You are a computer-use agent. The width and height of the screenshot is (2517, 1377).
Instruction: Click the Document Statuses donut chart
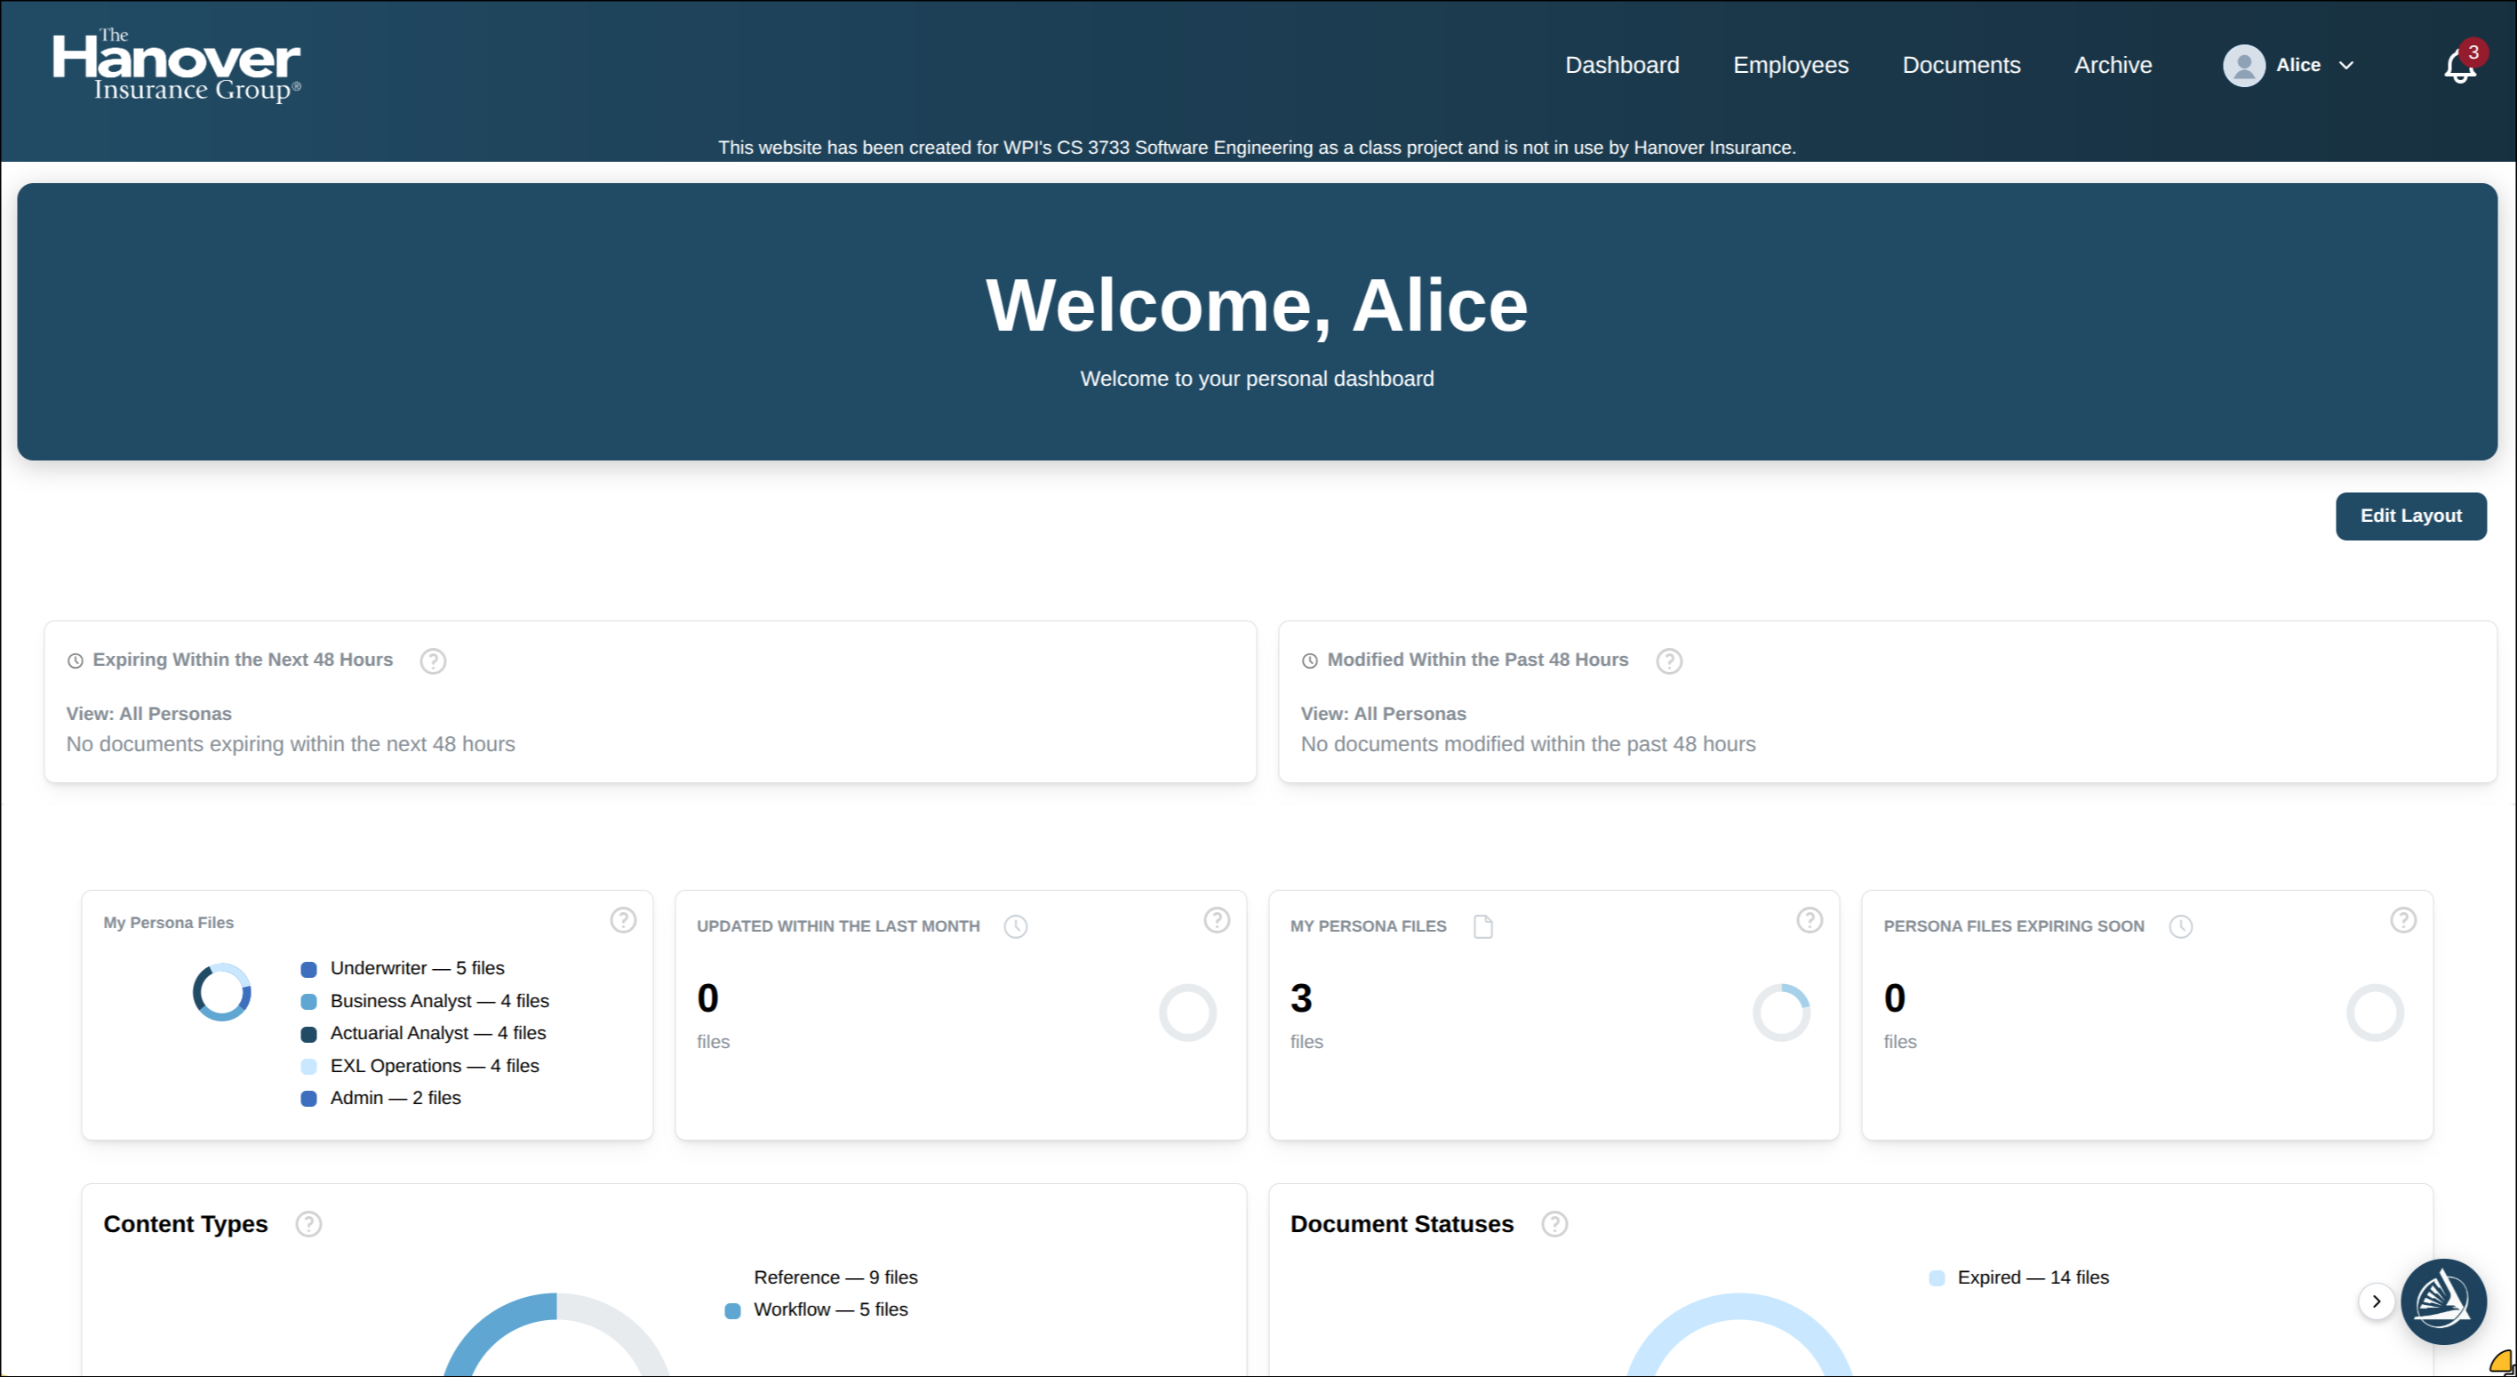coord(1739,1334)
